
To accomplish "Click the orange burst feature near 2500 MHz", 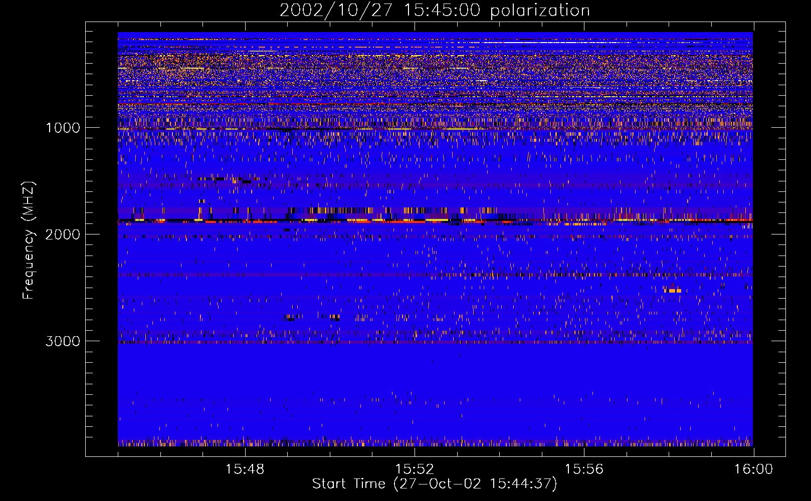I will click(673, 291).
